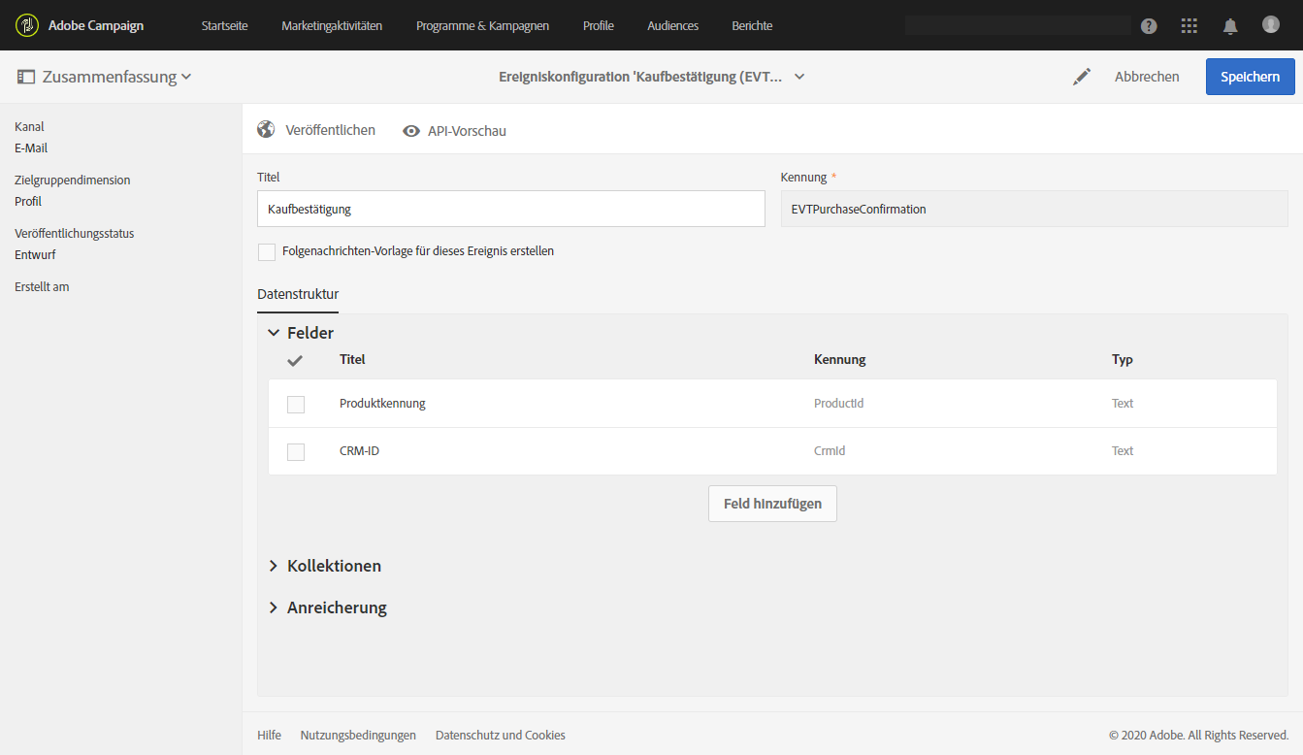Viewport: 1303px width, 755px height.
Task: Click the Speichern button
Action: pyautogui.click(x=1250, y=77)
